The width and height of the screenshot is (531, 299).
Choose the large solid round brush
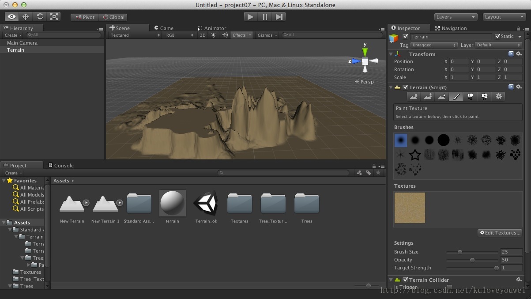[444, 140]
